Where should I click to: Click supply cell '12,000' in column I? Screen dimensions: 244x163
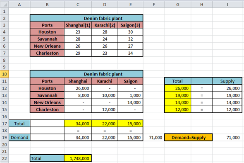(227, 109)
